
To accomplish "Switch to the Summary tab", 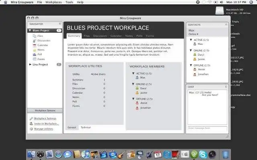I will (74, 36).
